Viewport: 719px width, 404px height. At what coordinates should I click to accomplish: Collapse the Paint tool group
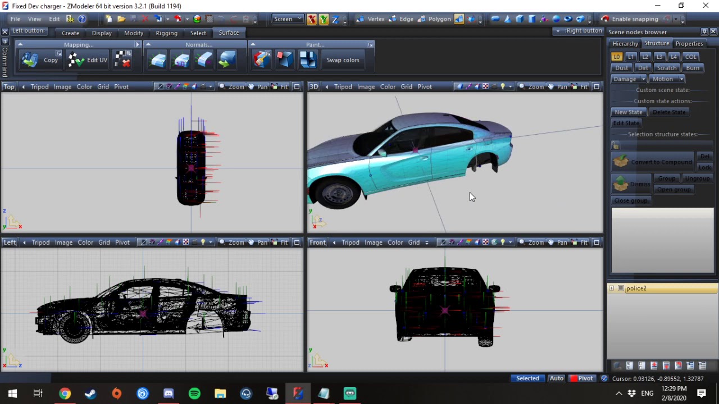coord(253,44)
